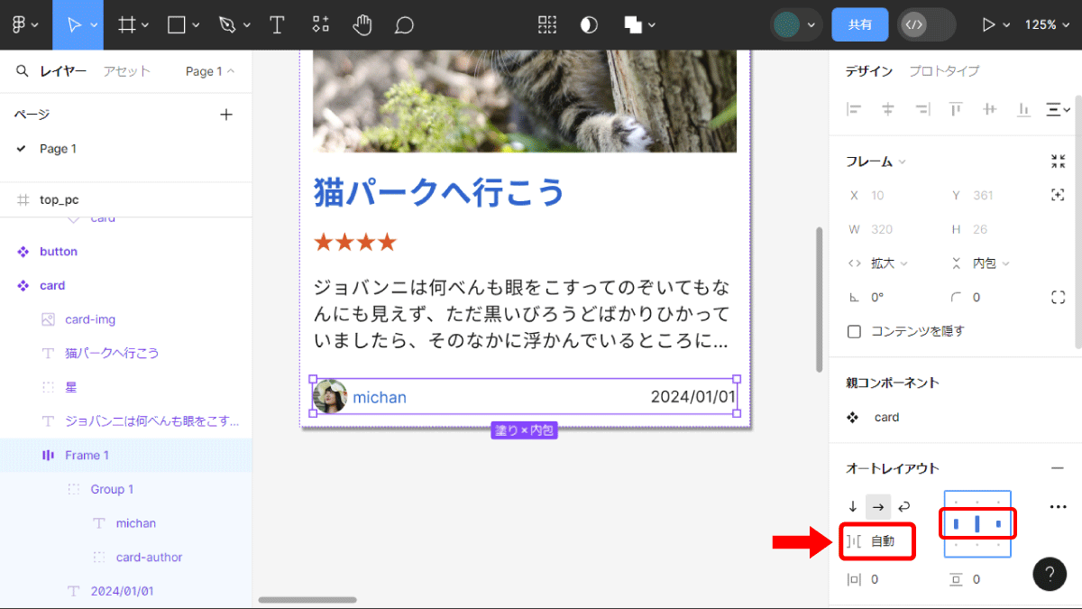
Task: Open the shape tools chevron
Action: point(196,26)
